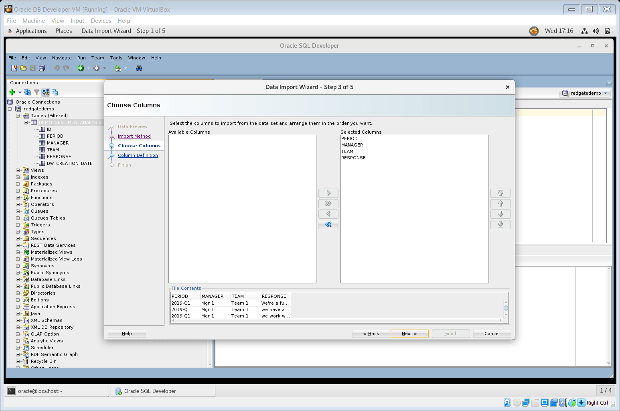620x411 pixels.
Task: Click the DW_CREATION_DATE column in tree
Action: 69,163
